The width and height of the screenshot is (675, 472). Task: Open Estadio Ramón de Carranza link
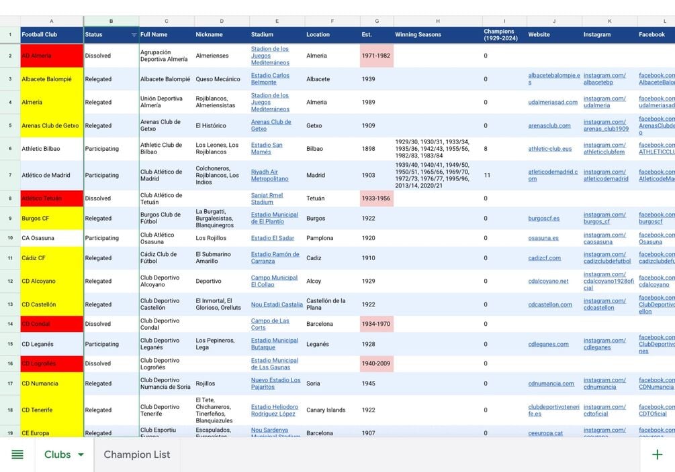[x=275, y=257]
